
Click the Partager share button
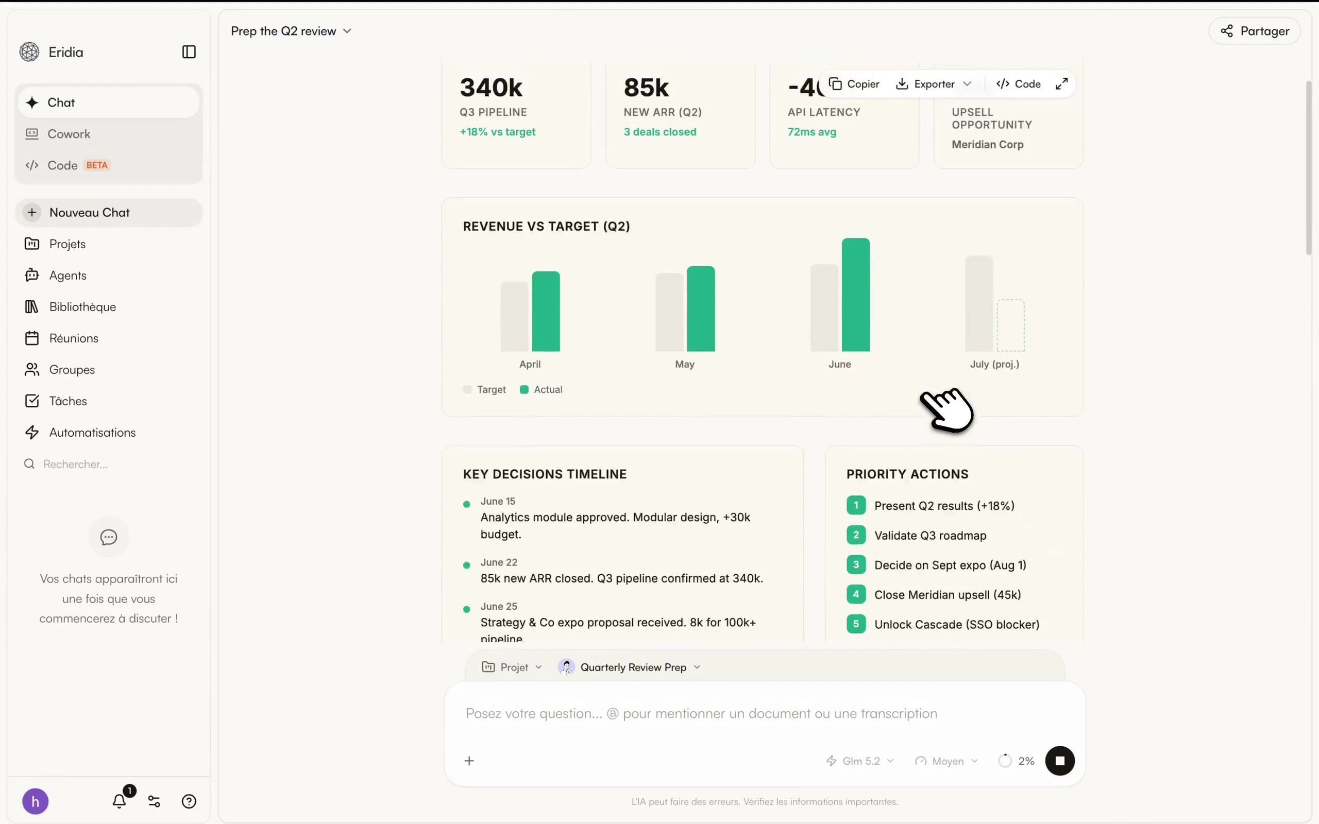pos(1254,31)
